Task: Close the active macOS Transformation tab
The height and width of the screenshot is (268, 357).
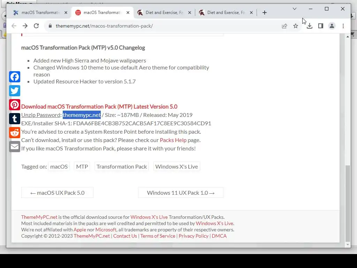Action: tap(128, 13)
